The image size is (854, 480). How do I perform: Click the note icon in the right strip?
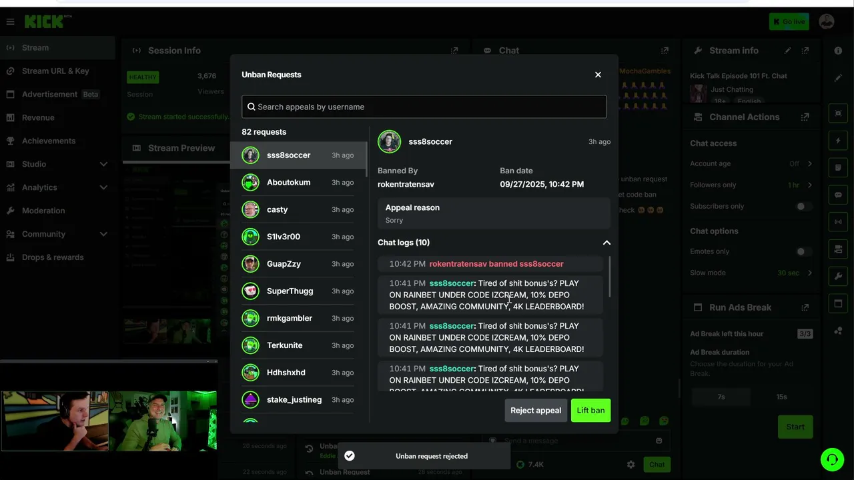(839, 167)
